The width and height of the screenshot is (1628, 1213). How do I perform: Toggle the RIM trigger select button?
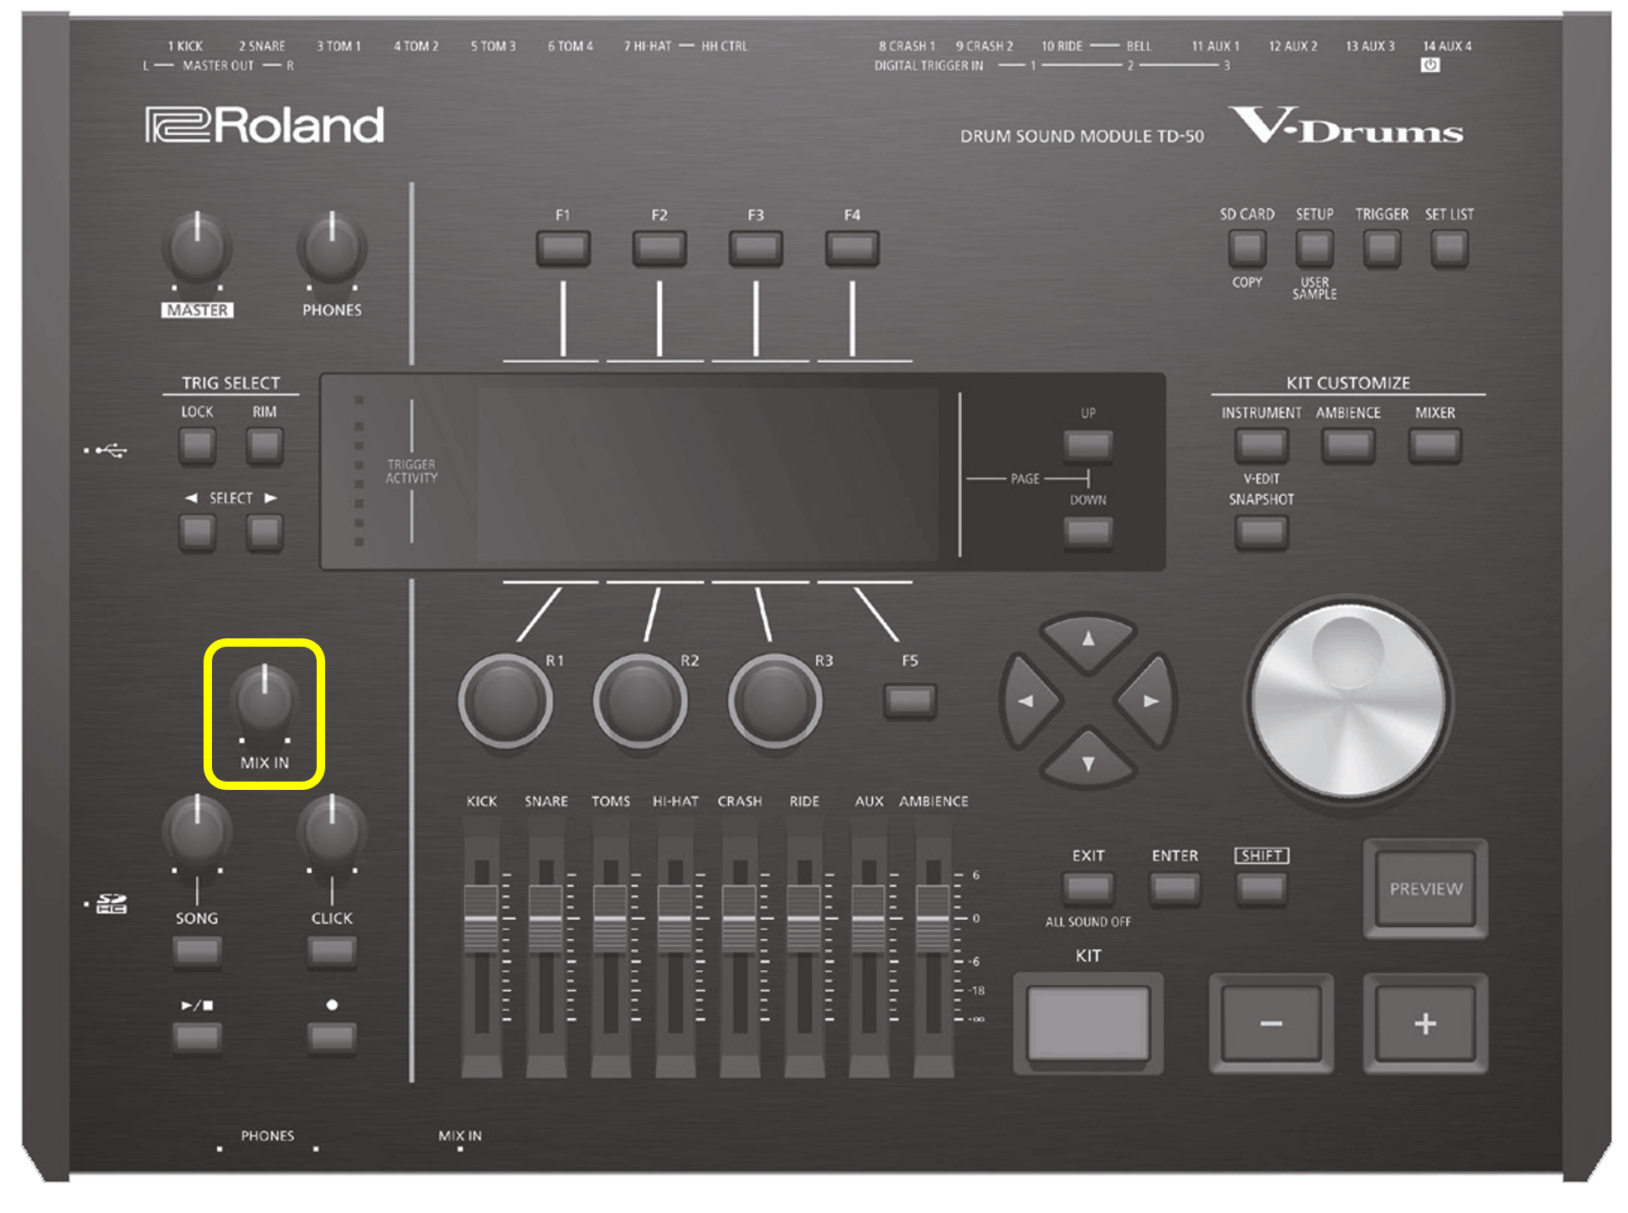265,446
